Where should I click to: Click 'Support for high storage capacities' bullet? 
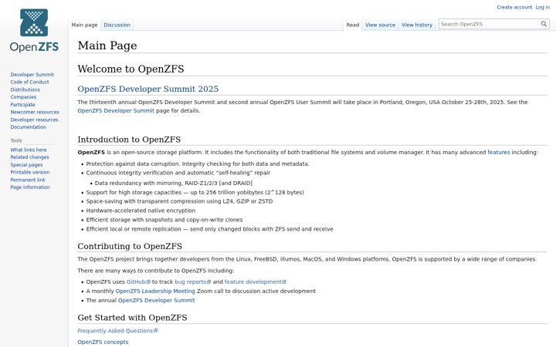195,192
